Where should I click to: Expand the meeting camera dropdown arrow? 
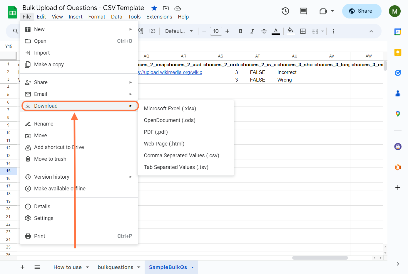tap(332, 11)
